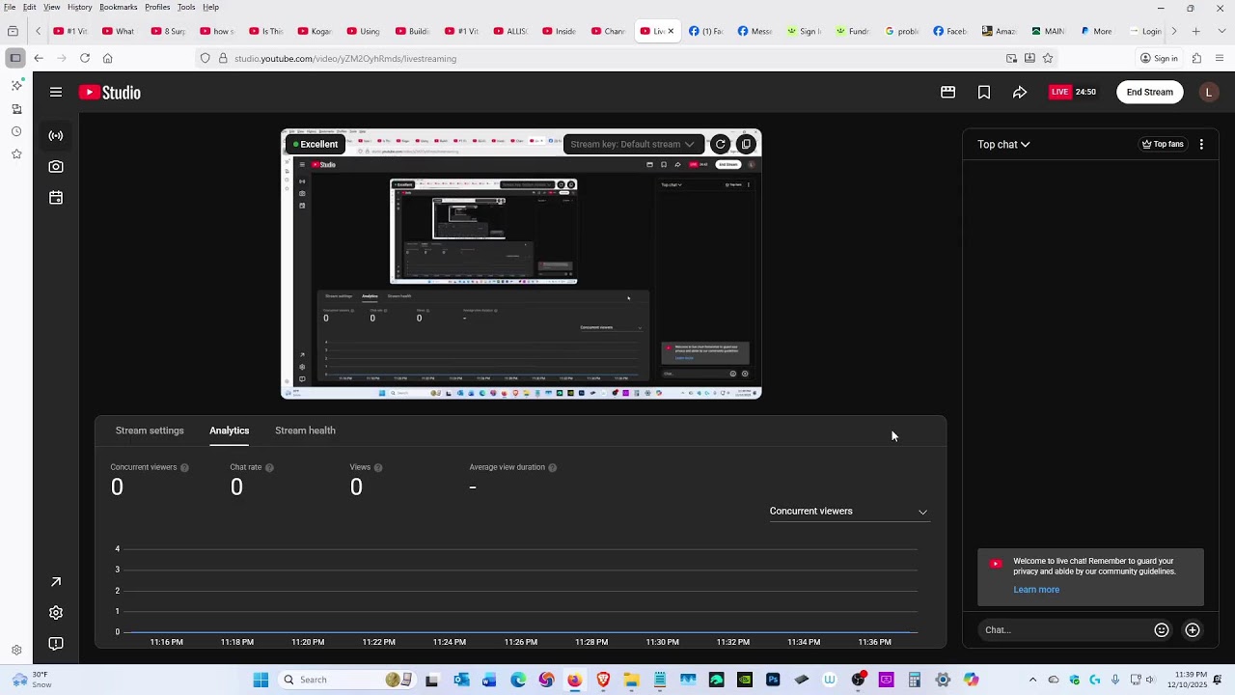This screenshot has width=1235, height=695.
Task: Open the emoji picker in chat
Action: tap(1162, 630)
